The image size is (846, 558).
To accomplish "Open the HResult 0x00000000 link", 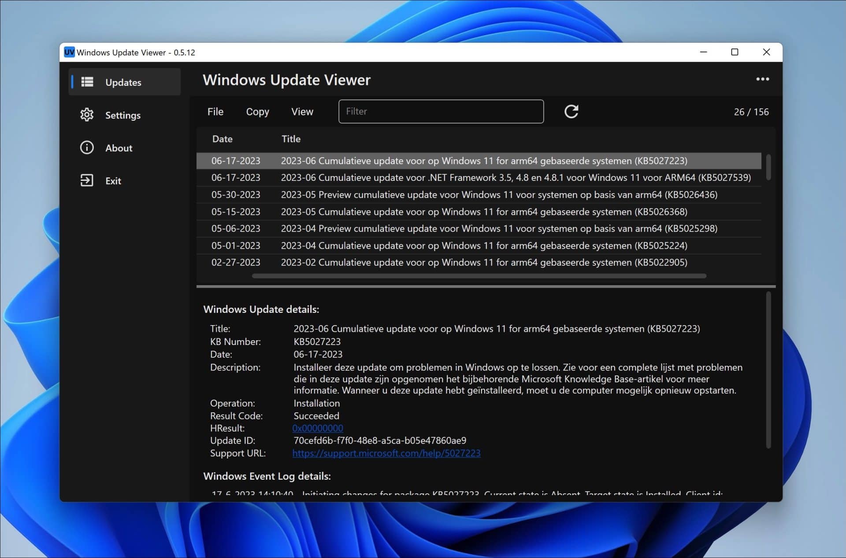I will click(x=318, y=428).
